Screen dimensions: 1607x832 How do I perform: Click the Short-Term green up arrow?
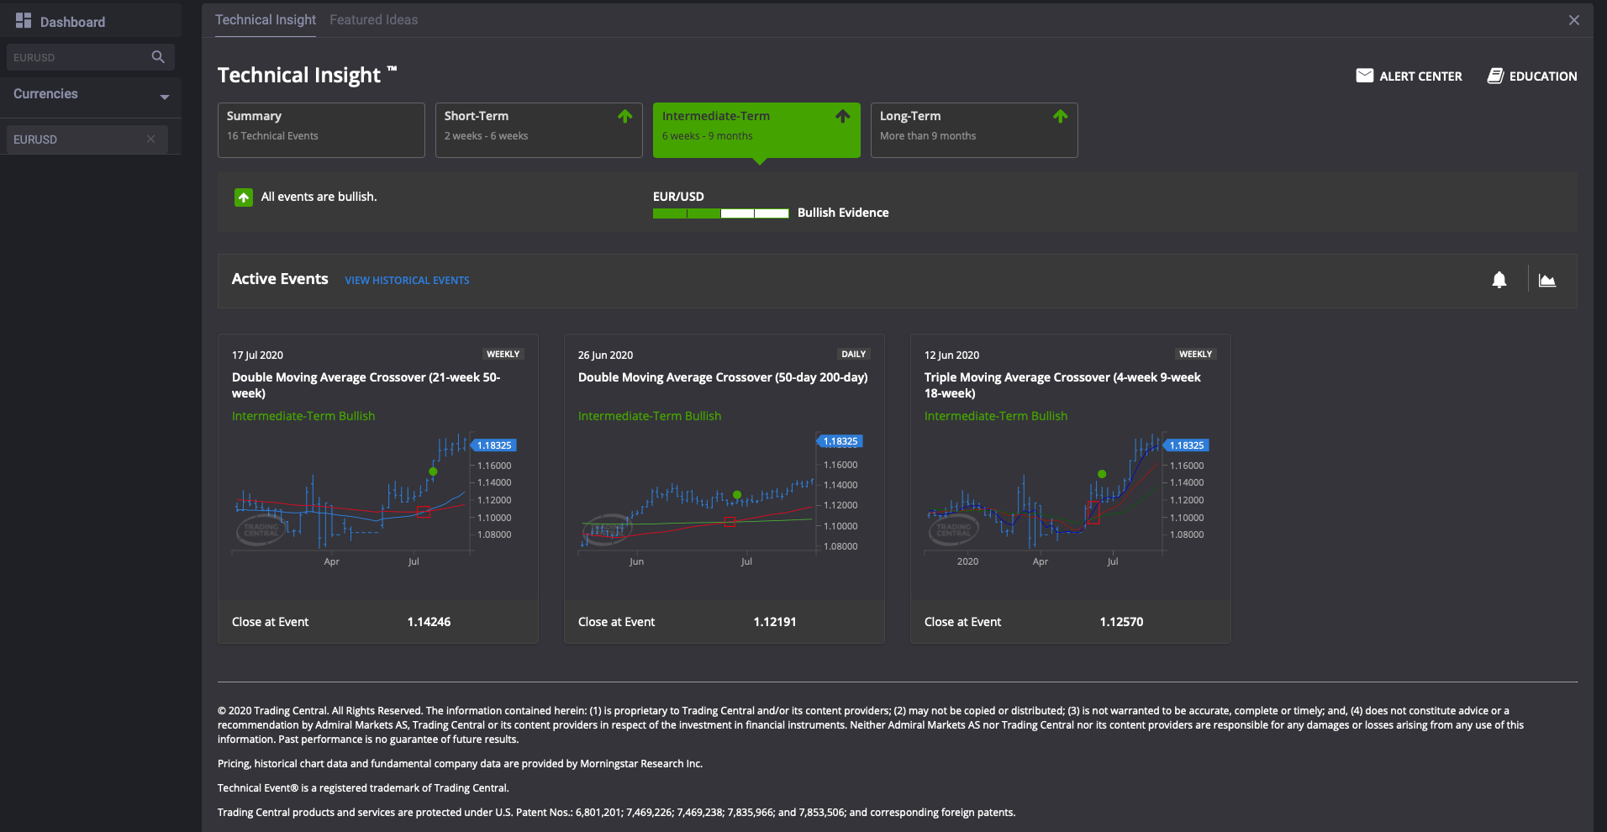click(x=625, y=116)
